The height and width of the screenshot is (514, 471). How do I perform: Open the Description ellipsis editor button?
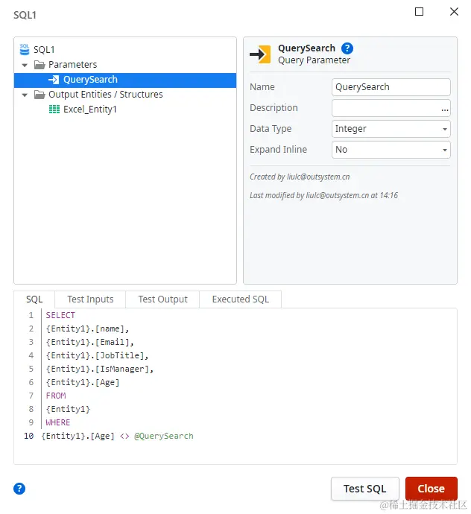444,110
